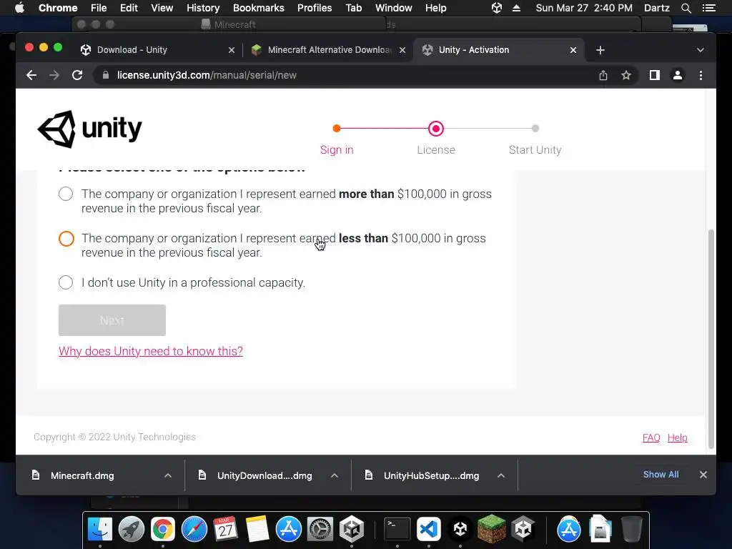Viewport: 732px width, 549px height.
Task: Open Trash in the Dock
Action: pyautogui.click(x=631, y=529)
